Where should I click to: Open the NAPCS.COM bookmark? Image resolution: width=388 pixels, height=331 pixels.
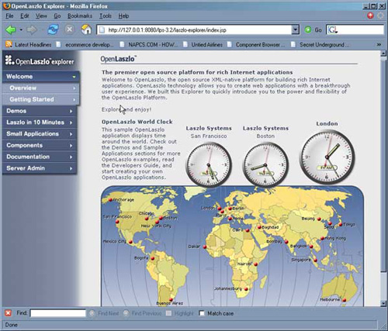point(149,45)
